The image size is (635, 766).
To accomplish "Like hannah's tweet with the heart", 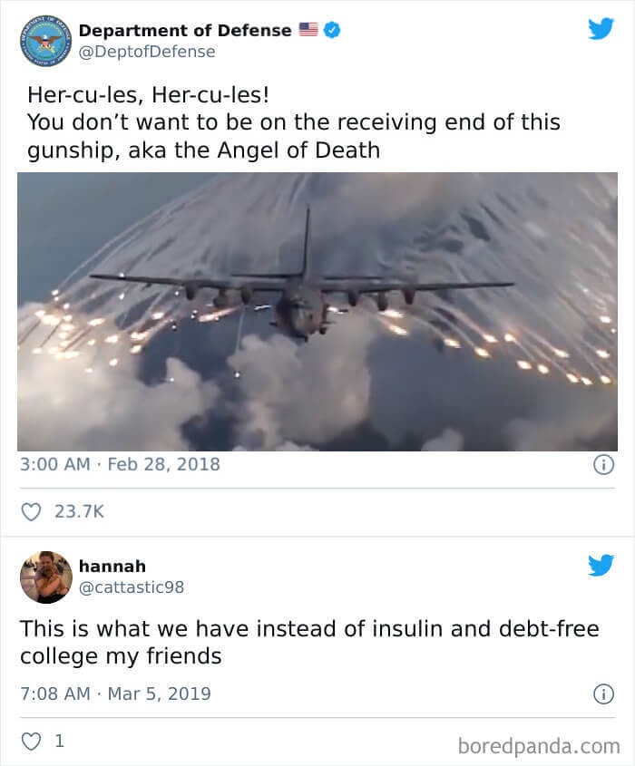I will 31,742.
